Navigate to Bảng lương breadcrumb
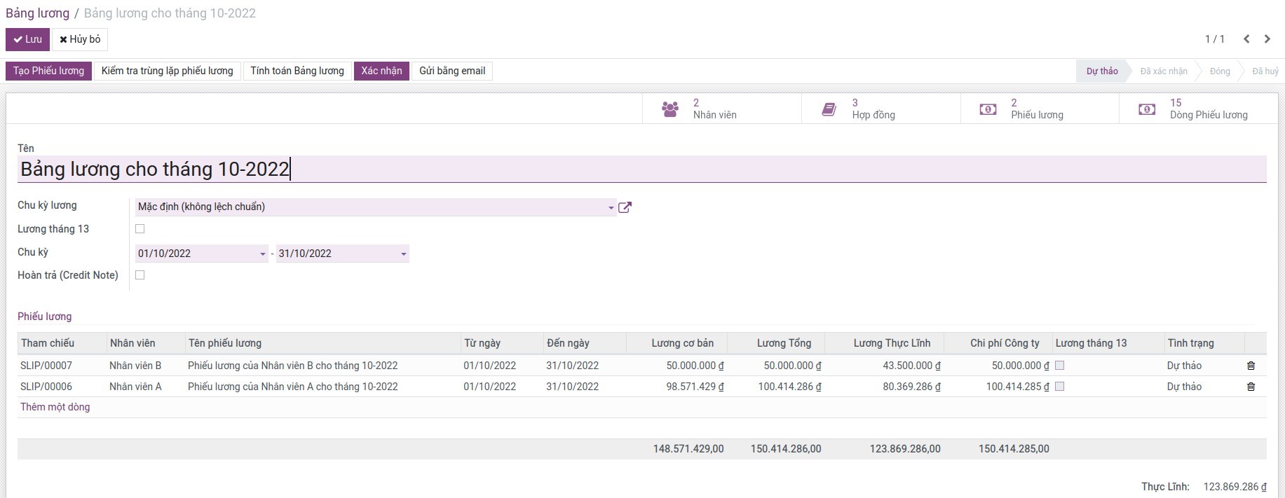Image resolution: width=1285 pixels, height=498 pixels. coord(37,13)
